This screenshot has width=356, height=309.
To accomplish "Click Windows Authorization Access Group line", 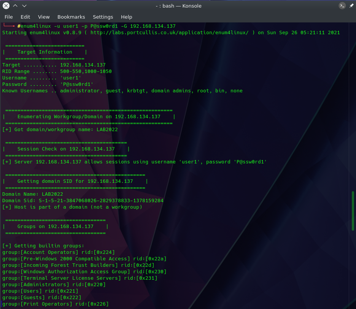I will point(84,272).
